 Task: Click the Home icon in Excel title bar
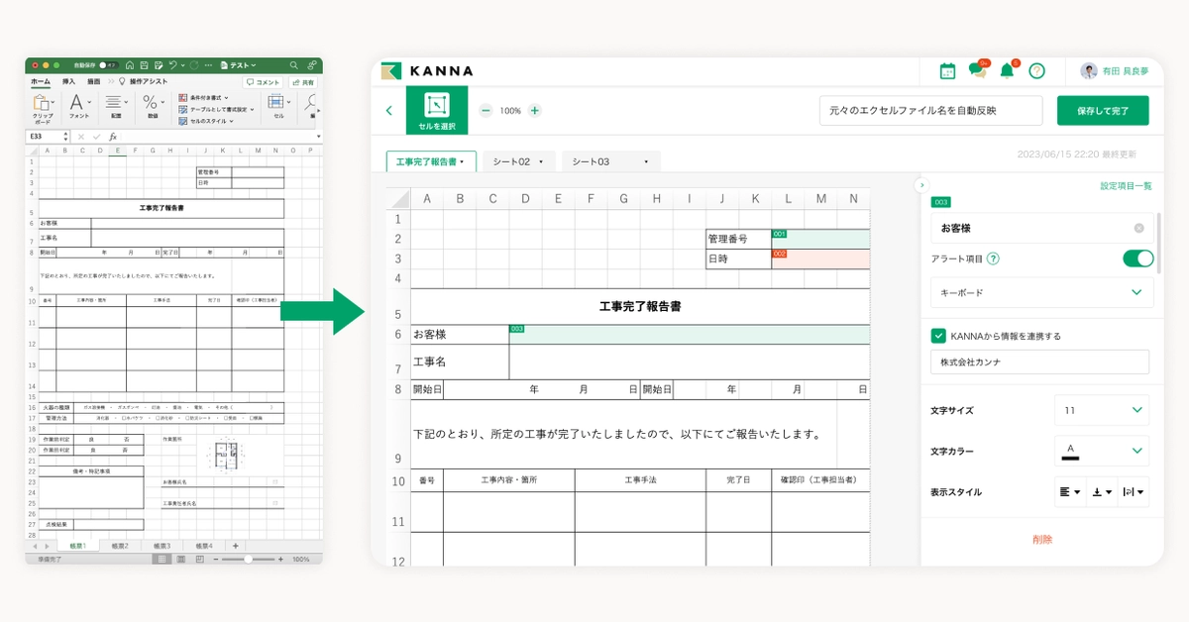[130, 65]
